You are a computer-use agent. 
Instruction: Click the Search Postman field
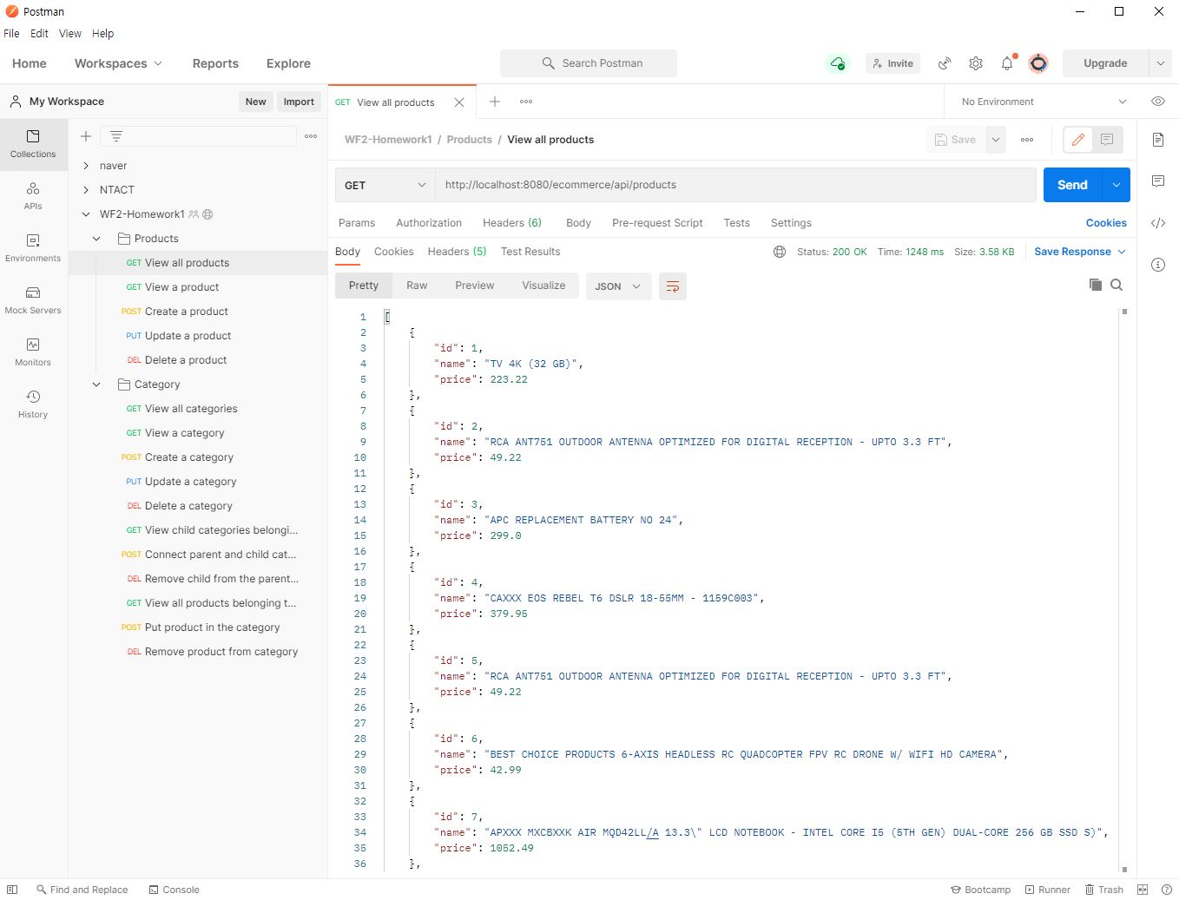click(x=589, y=63)
